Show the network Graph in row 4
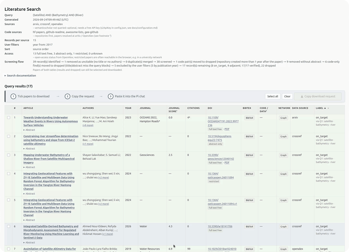This screenshot has height=252, width=349. [283, 174]
